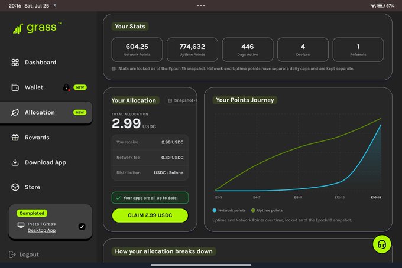The image size is (402, 268).
Task: Click the Completed badge
Action: click(x=32, y=213)
